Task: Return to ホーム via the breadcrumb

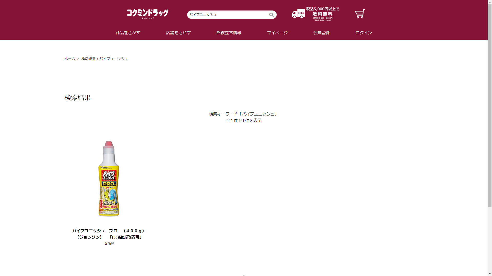Action: coord(70,59)
